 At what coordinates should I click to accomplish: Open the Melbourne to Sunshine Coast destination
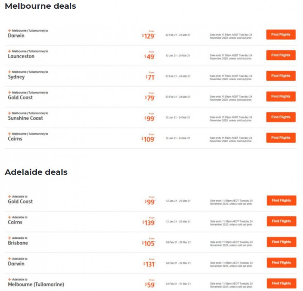click(25, 118)
